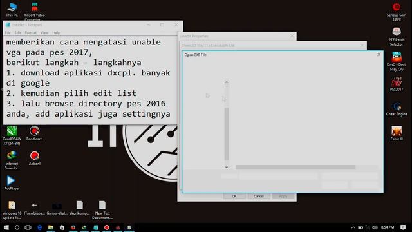This screenshot has width=412, height=232.
Task: Open the Edit menu in Notepad
Action: click(17, 33)
